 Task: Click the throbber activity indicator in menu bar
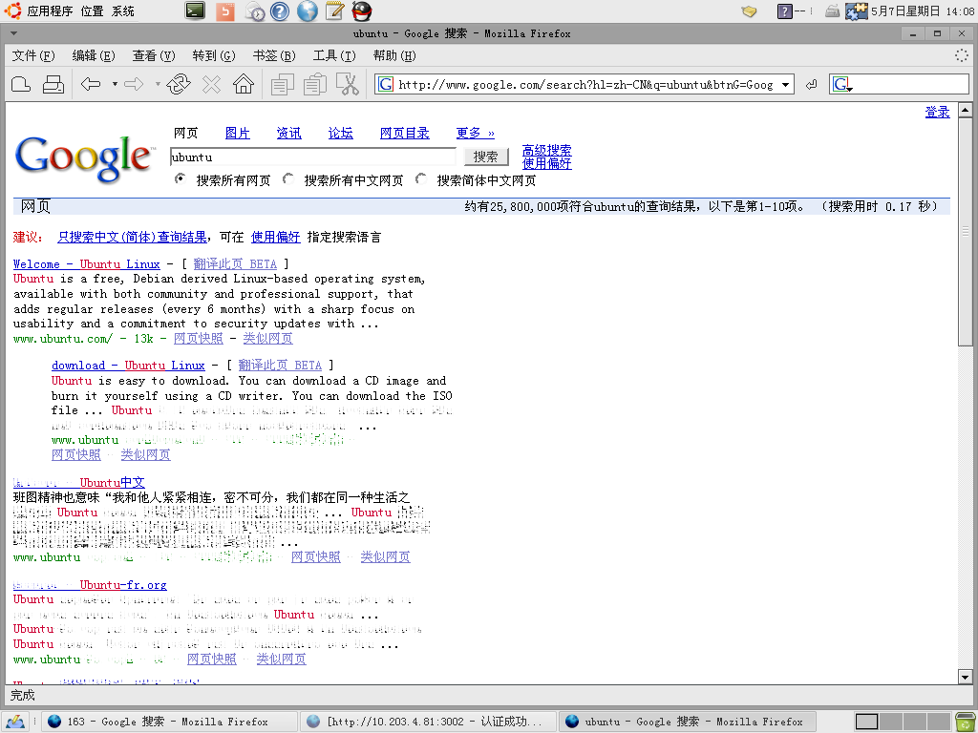962,55
